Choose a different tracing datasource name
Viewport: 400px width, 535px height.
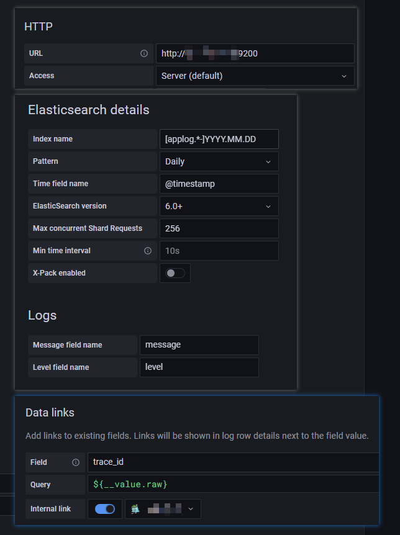click(161, 509)
